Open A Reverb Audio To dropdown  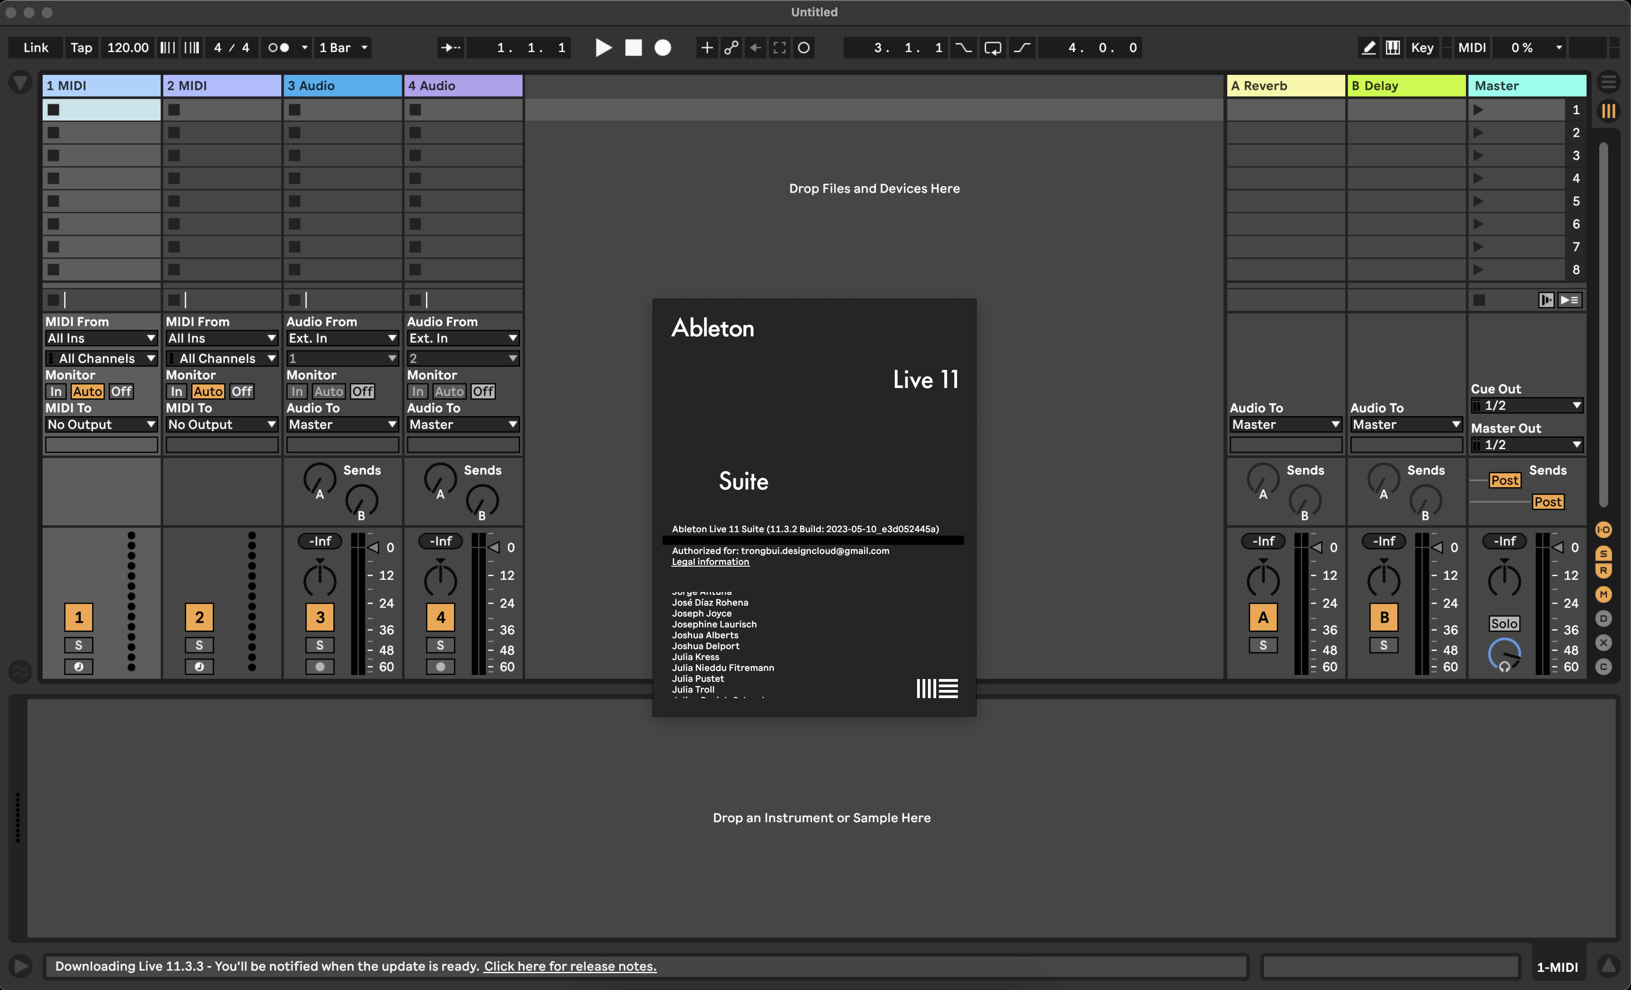1285,424
